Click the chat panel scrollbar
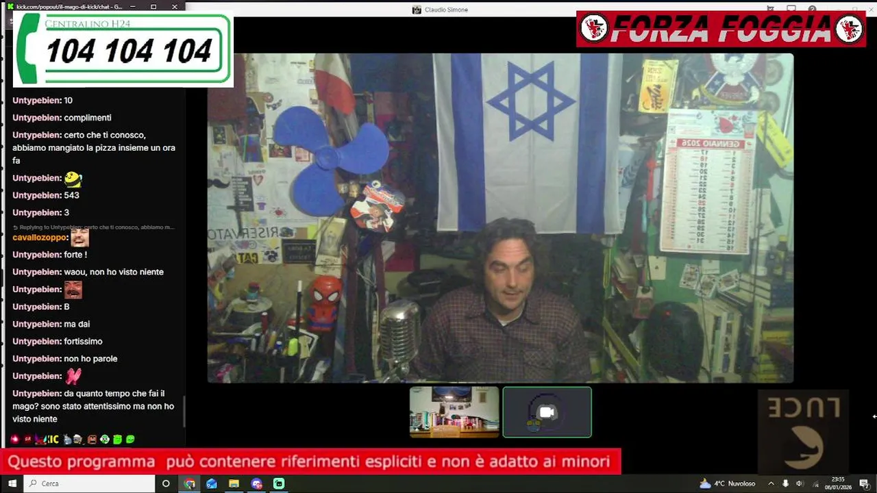The width and height of the screenshot is (877, 493). 183,411
